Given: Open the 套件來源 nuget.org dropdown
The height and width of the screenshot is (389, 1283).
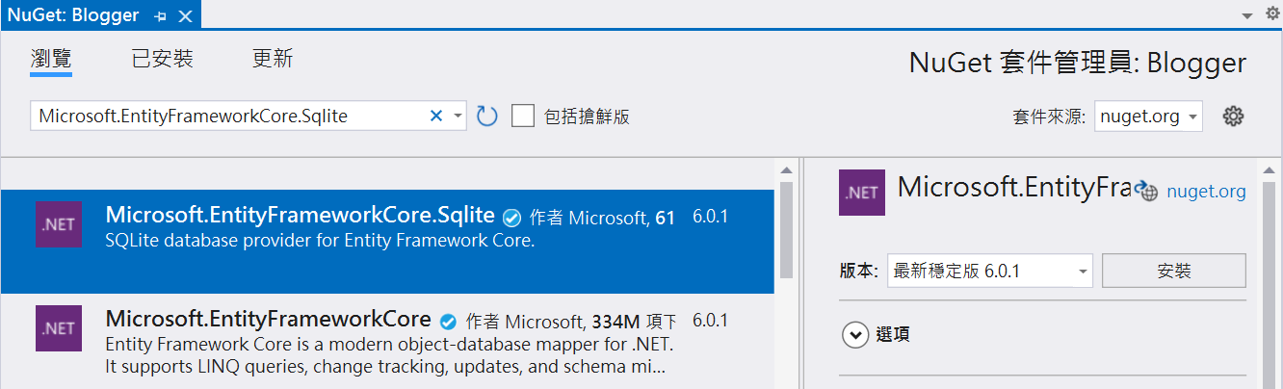Looking at the screenshot, I should pyautogui.click(x=1148, y=117).
